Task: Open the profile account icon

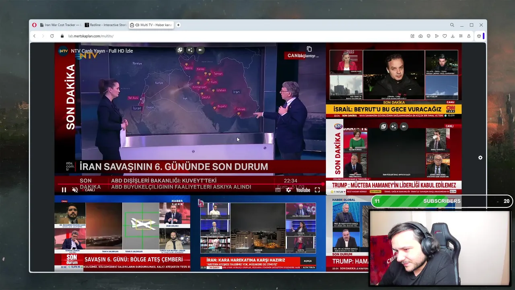Action: pos(469,36)
